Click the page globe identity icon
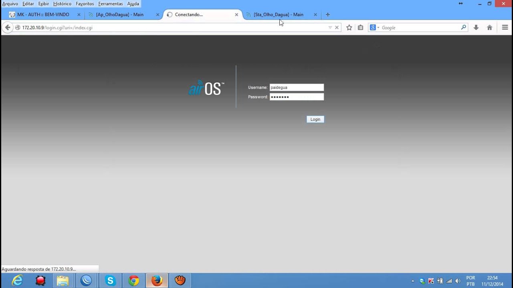The width and height of the screenshot is (513, 288). tap(18, 28)
